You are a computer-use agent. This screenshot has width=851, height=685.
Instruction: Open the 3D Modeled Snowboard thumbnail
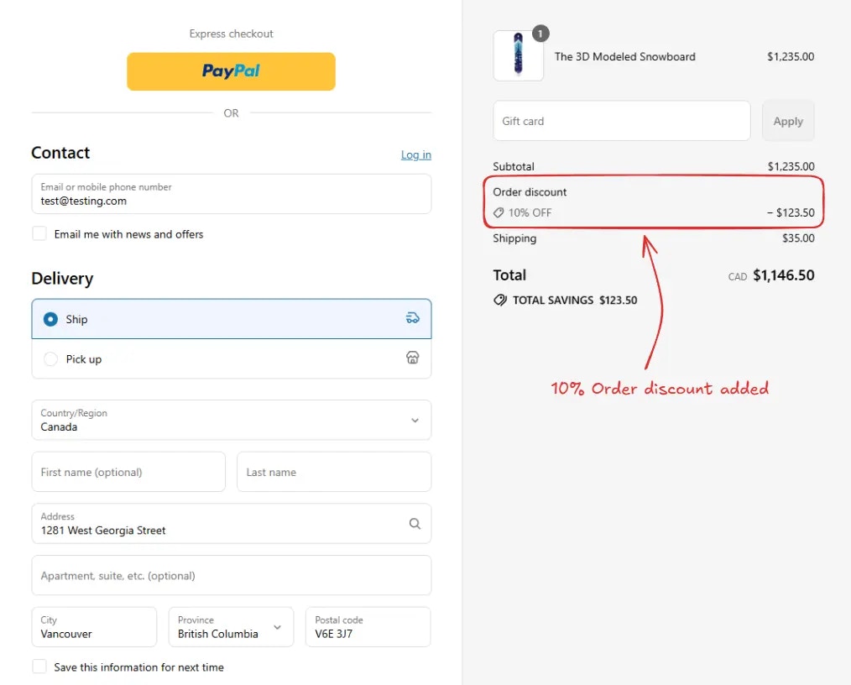[x=519, y=56]
